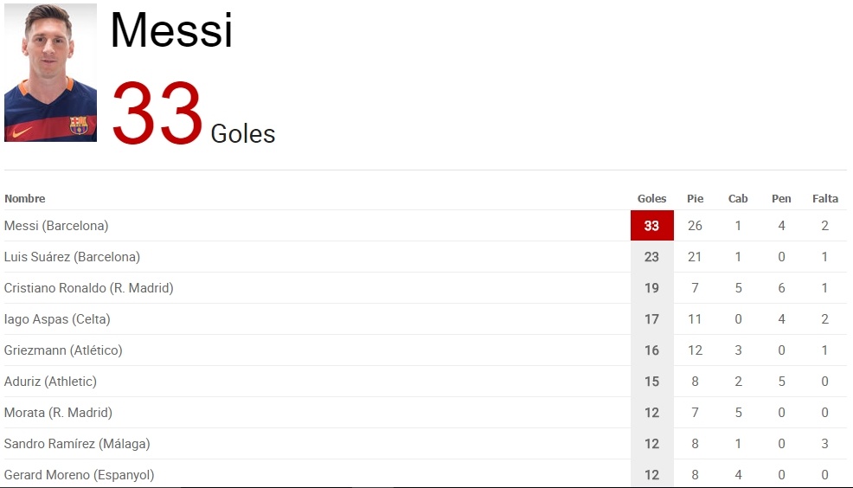The height and width of the screenshot is (488, 853).
Task: Sort by the Cab column header
Action: 738,199
